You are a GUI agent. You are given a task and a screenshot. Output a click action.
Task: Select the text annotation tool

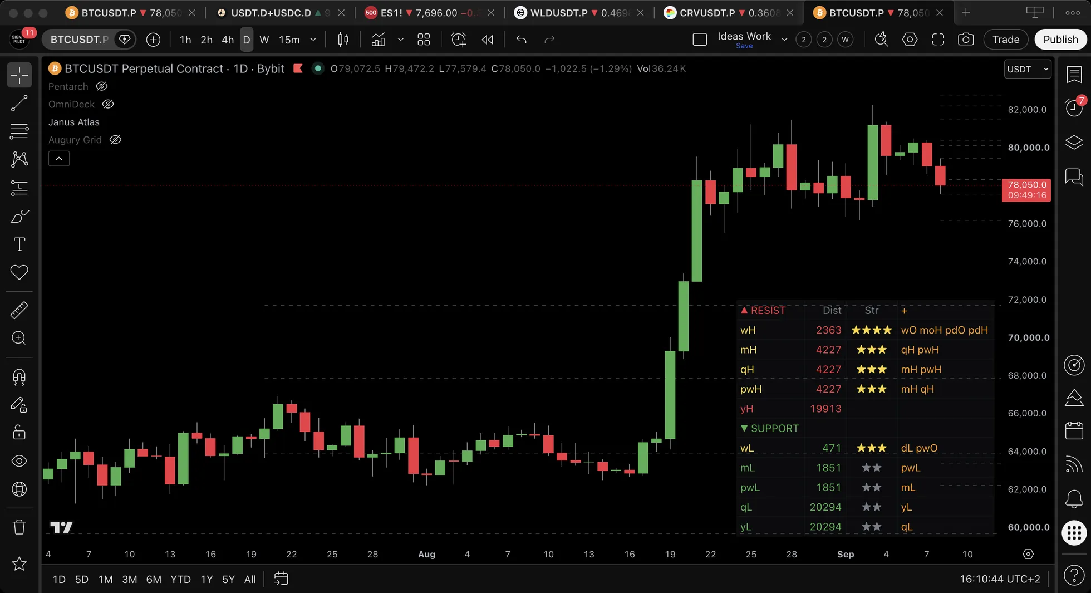[x=19, y=244]
